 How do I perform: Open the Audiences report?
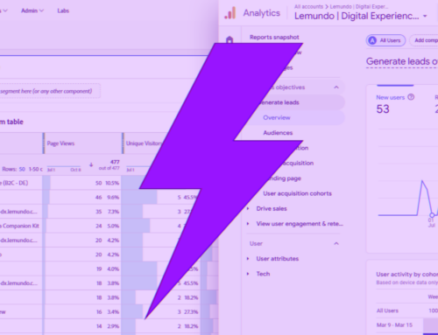coord(278,133)
